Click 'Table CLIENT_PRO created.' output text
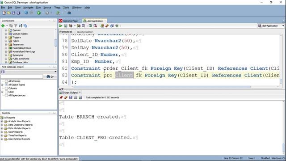The height and width of the screenshot is (161, 286). tap(95, 137)
